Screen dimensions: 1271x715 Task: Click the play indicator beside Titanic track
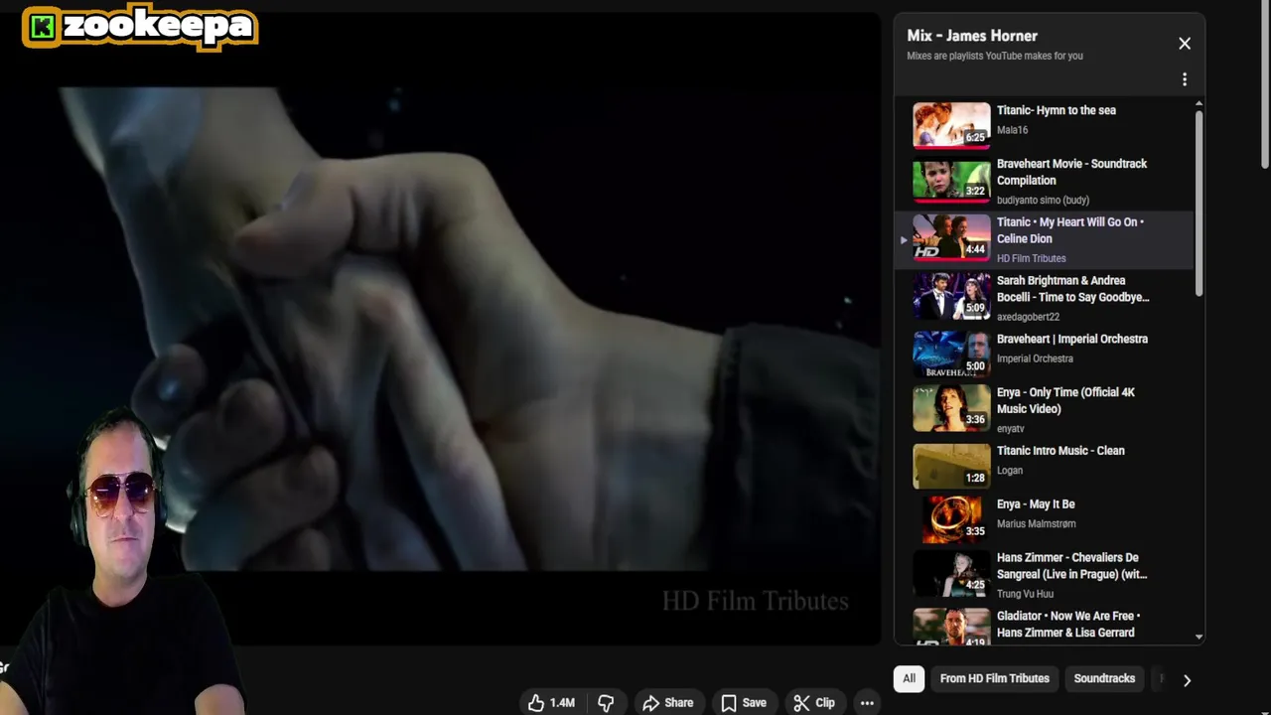point(904,239)
